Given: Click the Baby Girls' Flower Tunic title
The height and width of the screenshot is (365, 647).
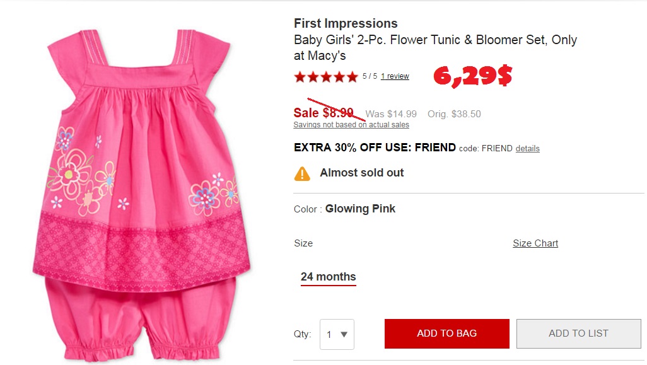Looking at the screenshot, I should pos(435,40).
